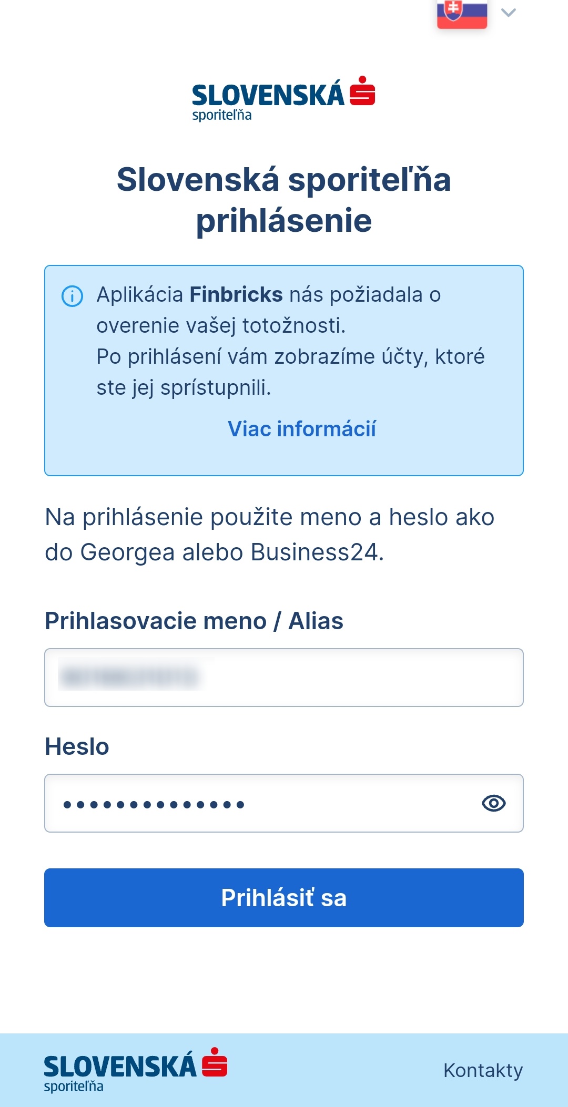Click the red S emblem in footer logo
This screenshot has width=568, height=1107.
(215, 1063)
